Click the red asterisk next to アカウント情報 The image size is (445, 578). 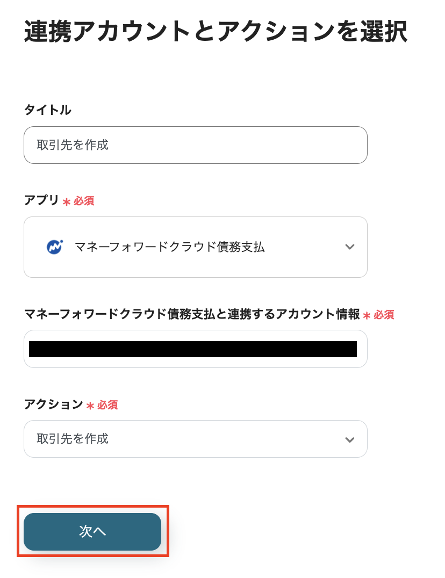tap(367, 316)
